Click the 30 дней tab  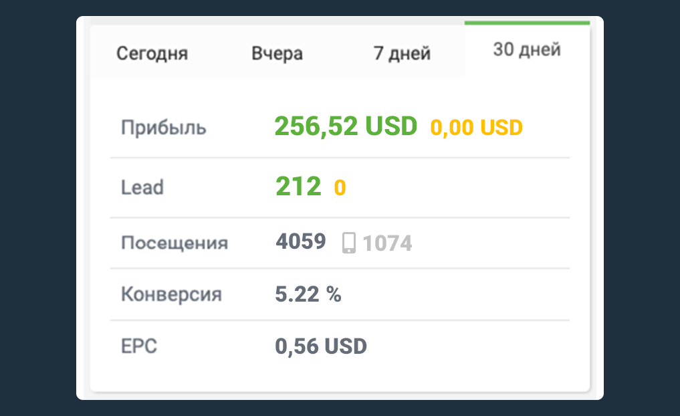tap(527, 49)
